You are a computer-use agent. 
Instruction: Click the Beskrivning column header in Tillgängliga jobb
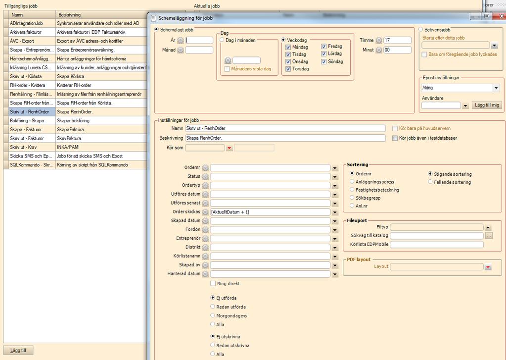101,14
